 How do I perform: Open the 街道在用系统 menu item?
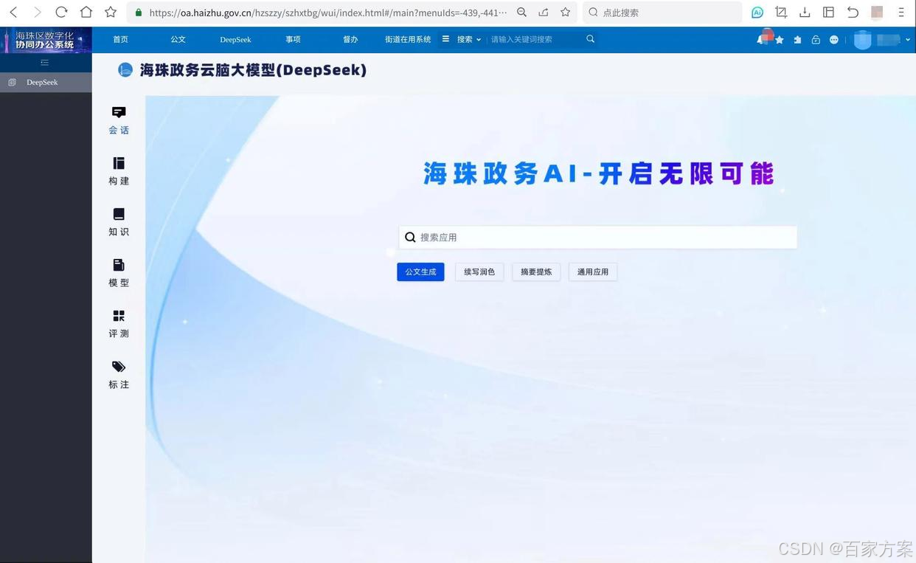coord(408,39)
